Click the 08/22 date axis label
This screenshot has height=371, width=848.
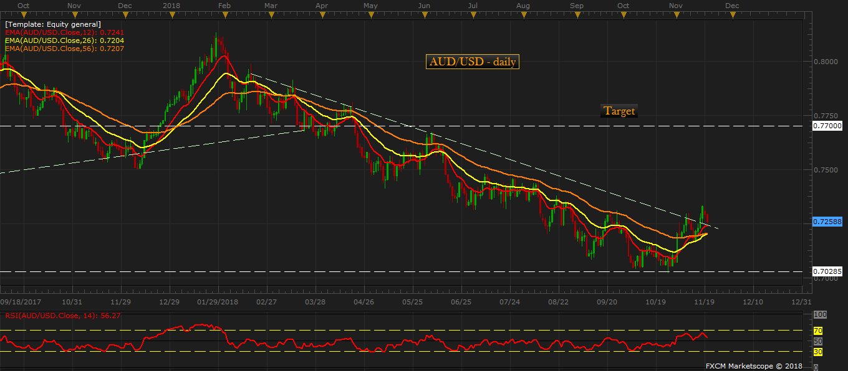[x=559, y=301]
